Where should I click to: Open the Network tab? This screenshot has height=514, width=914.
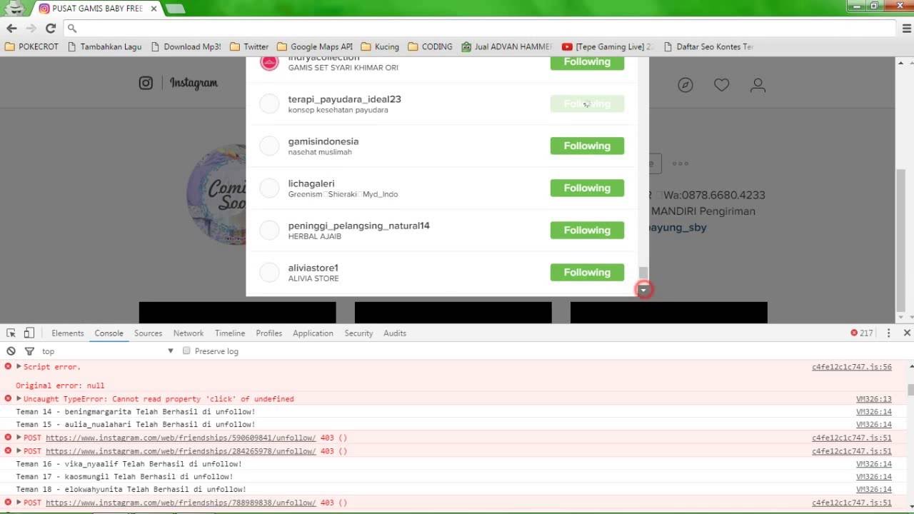[x=189, y=333]
